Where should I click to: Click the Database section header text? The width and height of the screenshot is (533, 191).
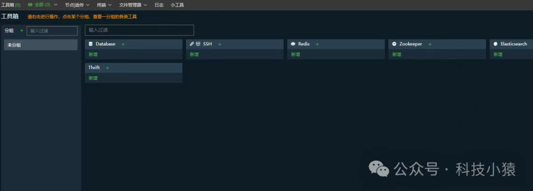pyautogui.click(x=106, y=44)
